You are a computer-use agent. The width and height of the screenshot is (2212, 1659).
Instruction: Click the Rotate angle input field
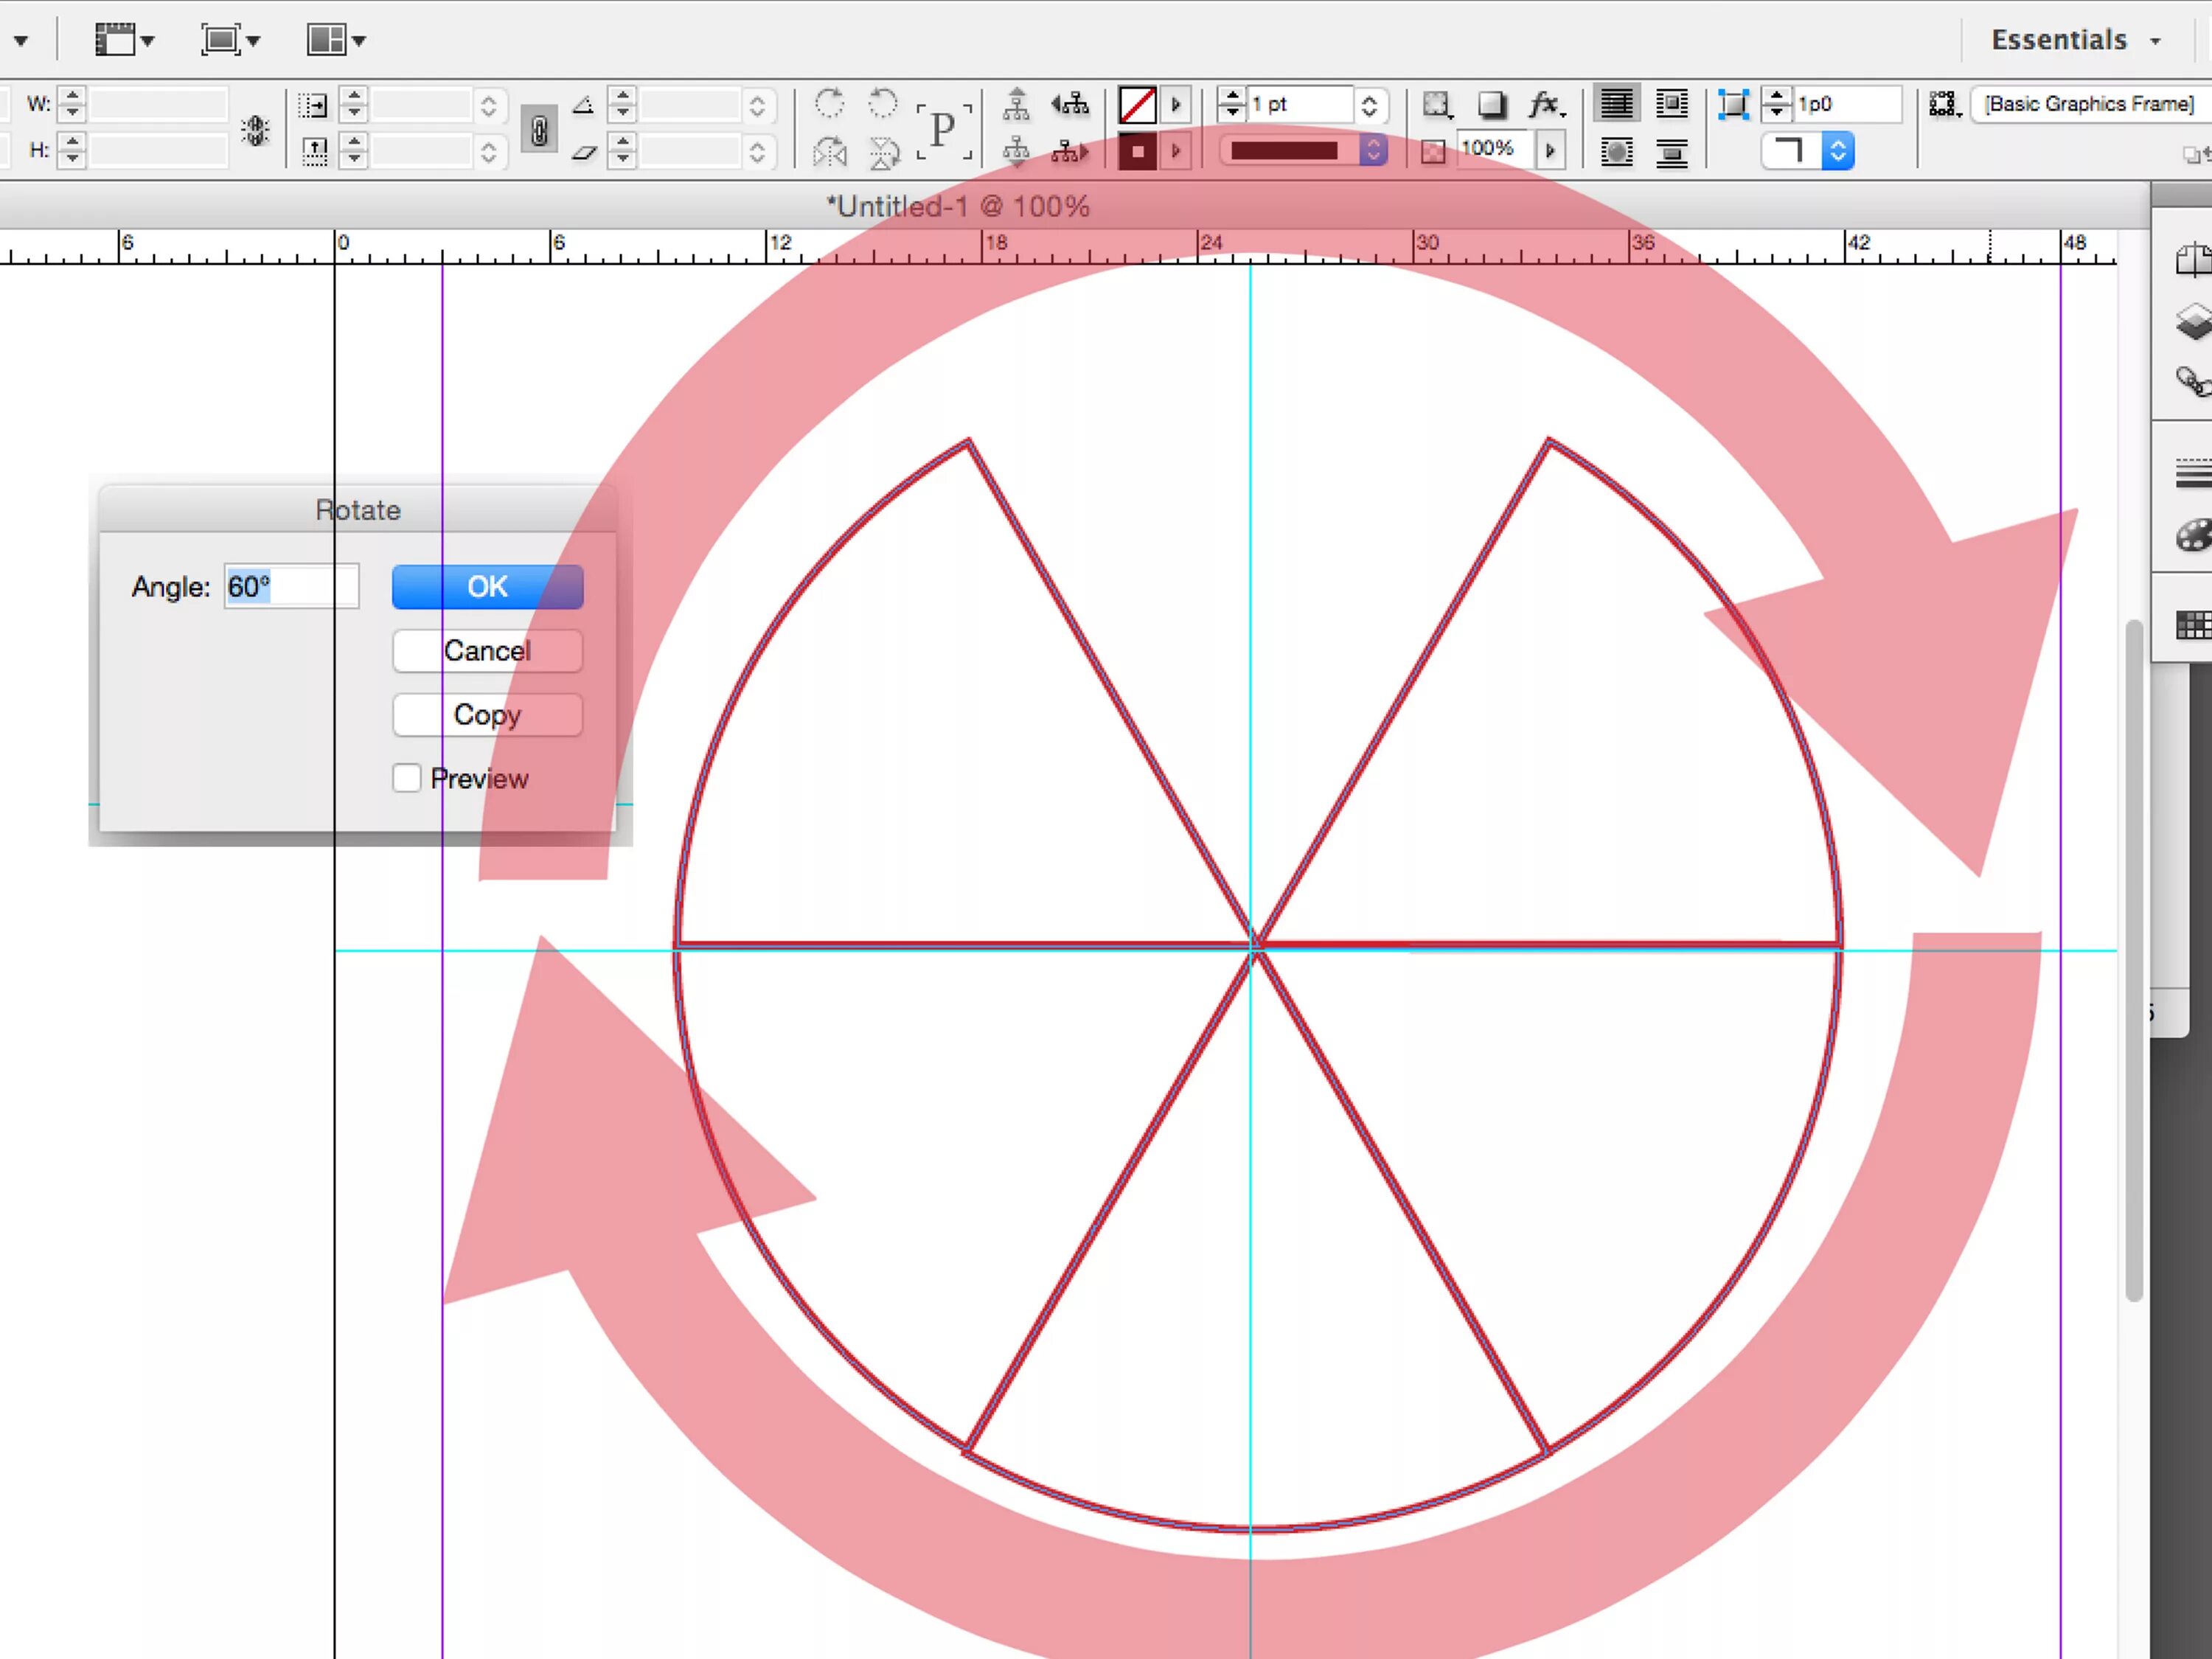tap(282, 585)
